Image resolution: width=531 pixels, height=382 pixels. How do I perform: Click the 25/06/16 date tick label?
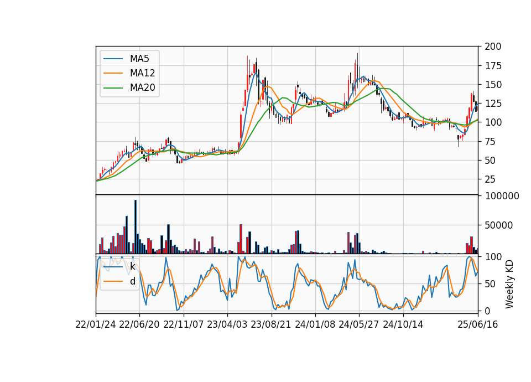point(478,324)
